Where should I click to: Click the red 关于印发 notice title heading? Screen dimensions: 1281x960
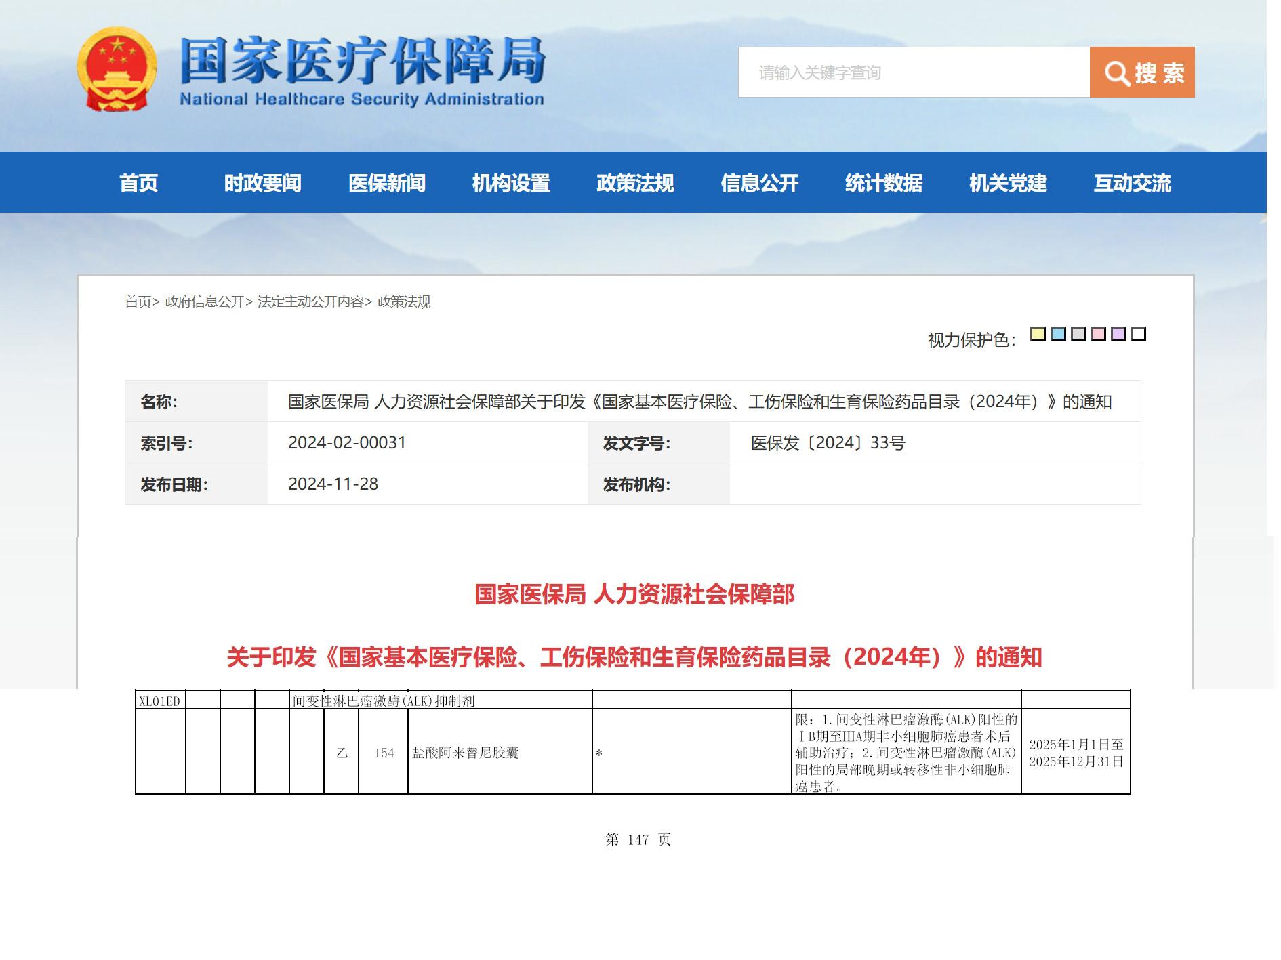(x=634, y=657)
